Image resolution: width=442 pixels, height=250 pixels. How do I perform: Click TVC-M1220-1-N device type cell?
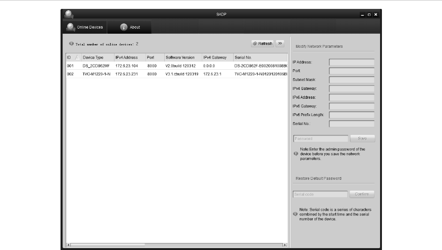pos(96,74)
